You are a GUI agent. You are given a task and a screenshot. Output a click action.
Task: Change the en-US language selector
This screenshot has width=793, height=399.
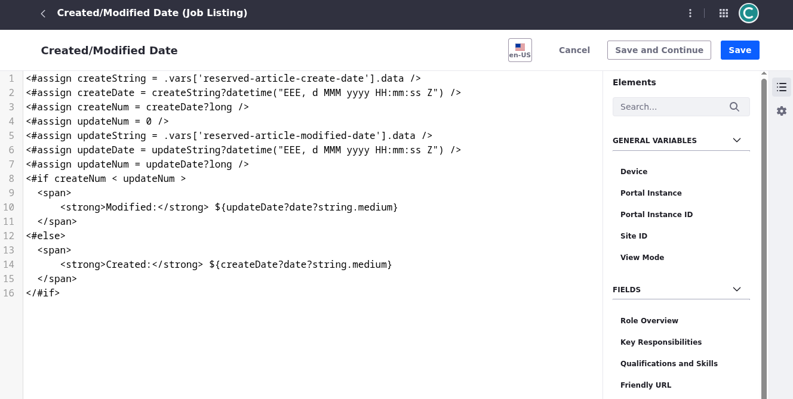pyautogui.click(x=520, y=50)
